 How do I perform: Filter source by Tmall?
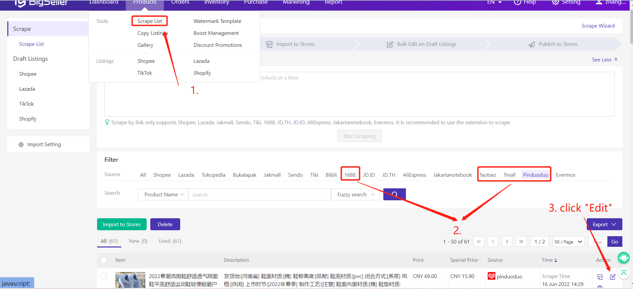[x=509, y=175]
